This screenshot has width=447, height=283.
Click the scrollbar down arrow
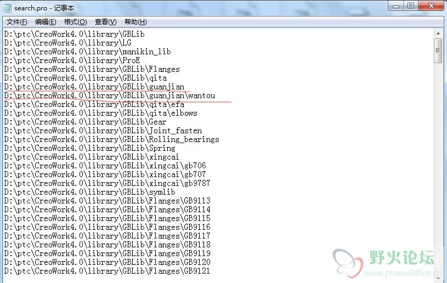[438, 278]
